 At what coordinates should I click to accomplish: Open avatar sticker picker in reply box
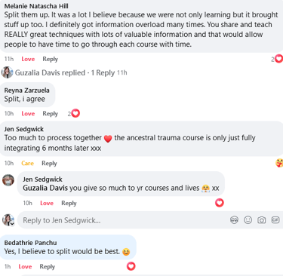point(234,220)
